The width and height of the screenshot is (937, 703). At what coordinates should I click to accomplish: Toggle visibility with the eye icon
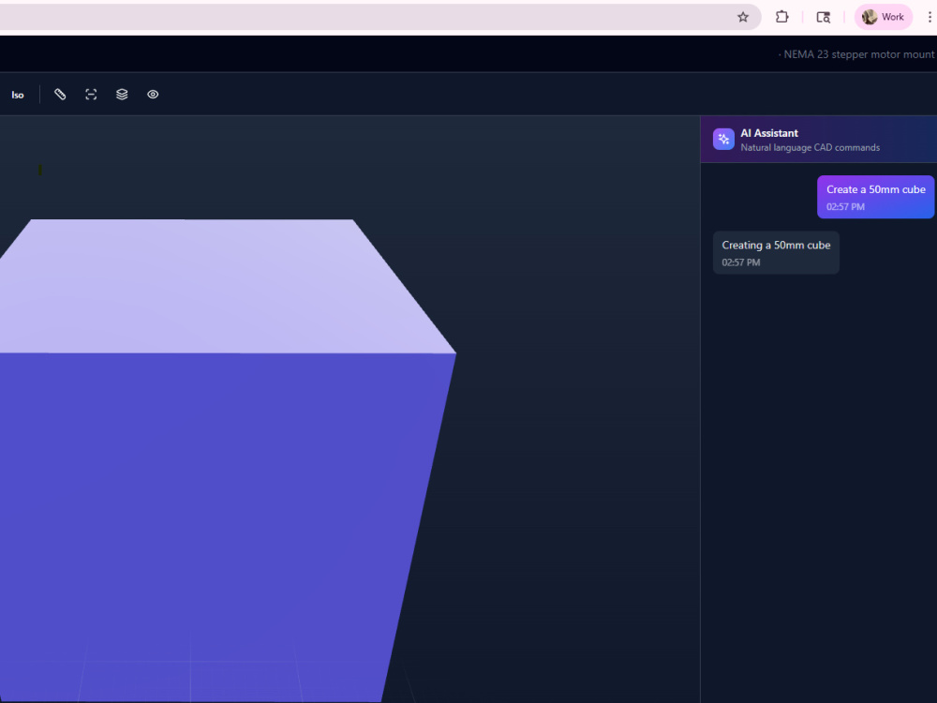tap(153, 95)
